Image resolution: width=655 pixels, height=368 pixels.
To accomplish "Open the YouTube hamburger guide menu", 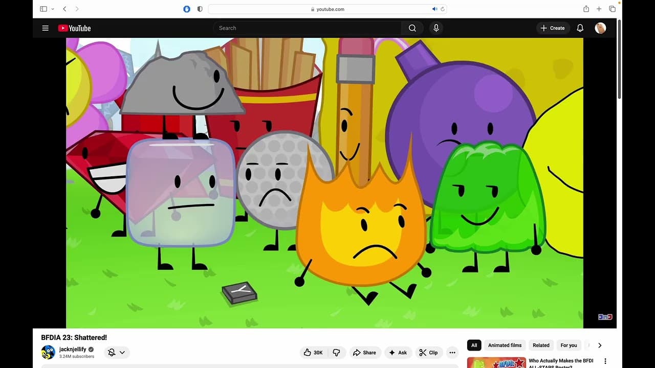I will pos(45,28).
